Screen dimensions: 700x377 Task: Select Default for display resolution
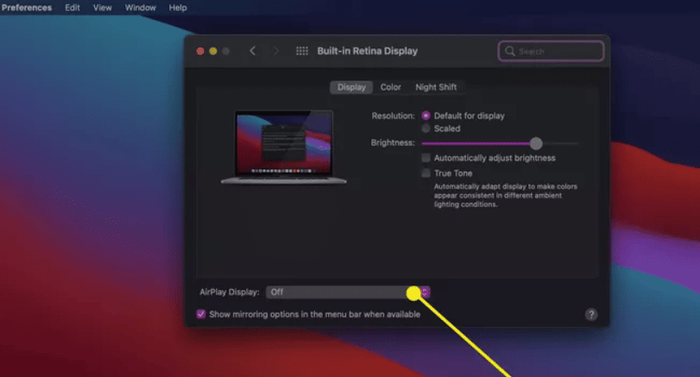click(426, 116)
